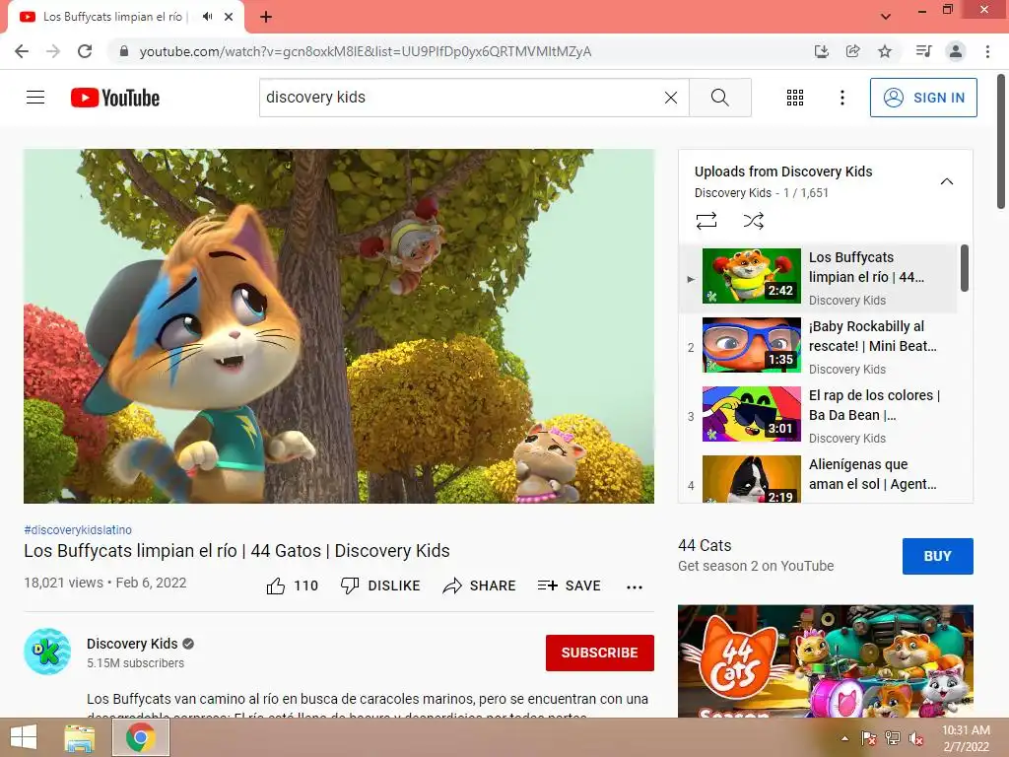The image size is (1009, 757).
Task: Go to YouTube home via logo
Action: [x=115, y=98]
